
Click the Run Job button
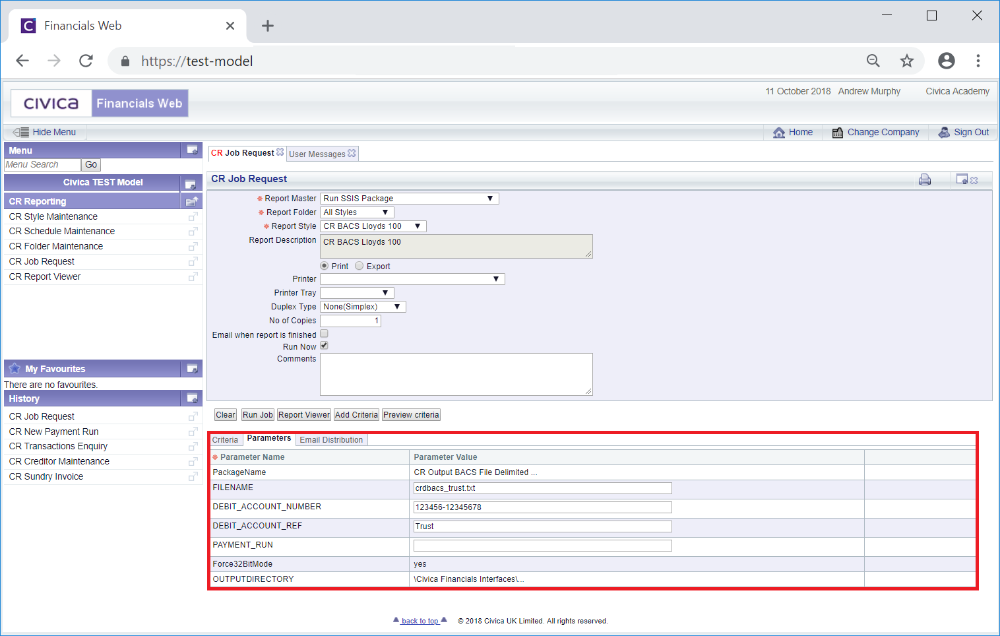click(x=258, y=415)
